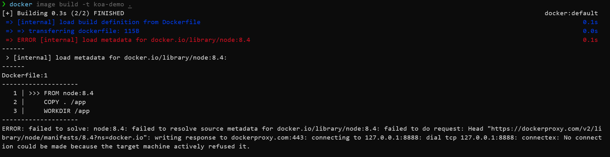Click the triple chevron marker at FROM line
This screenshot has width=610, height=157.
(x=34, y=93)
